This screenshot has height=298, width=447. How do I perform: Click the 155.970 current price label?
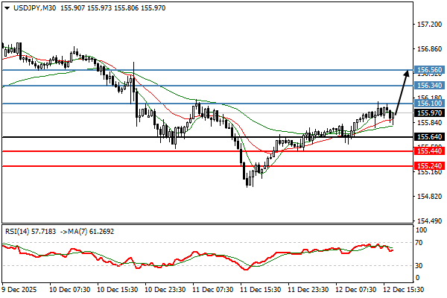click(428, 113)
